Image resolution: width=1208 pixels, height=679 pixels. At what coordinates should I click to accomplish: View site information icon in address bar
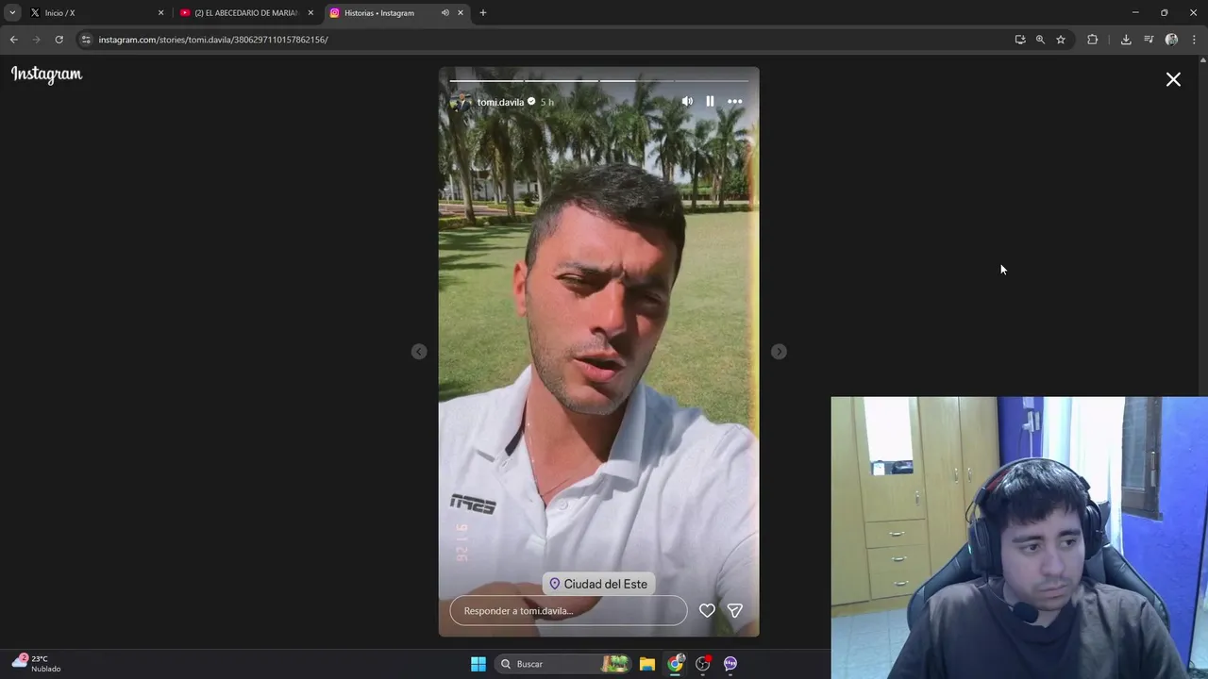[86, 40]
